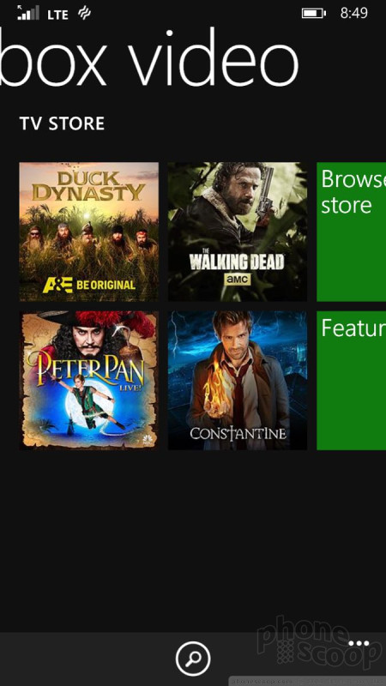The width and height of the screenshot is (386, 686).
Task: Open The Walking Dead show tile
Action: pos(238,232)
